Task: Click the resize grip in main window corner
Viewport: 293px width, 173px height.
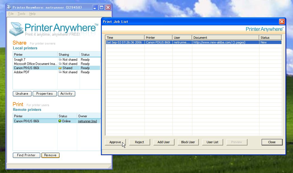Action: [x=110, y=167]
